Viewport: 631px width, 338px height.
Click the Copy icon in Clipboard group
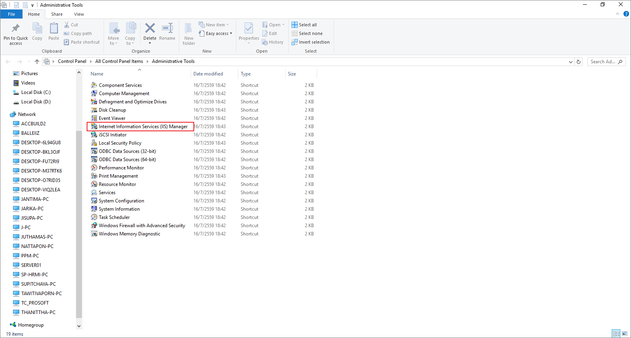pos(37,28)
